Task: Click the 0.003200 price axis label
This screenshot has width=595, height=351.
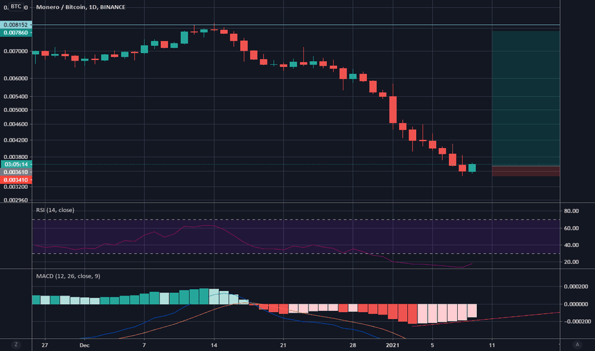Action: click(x=16, y=187)
